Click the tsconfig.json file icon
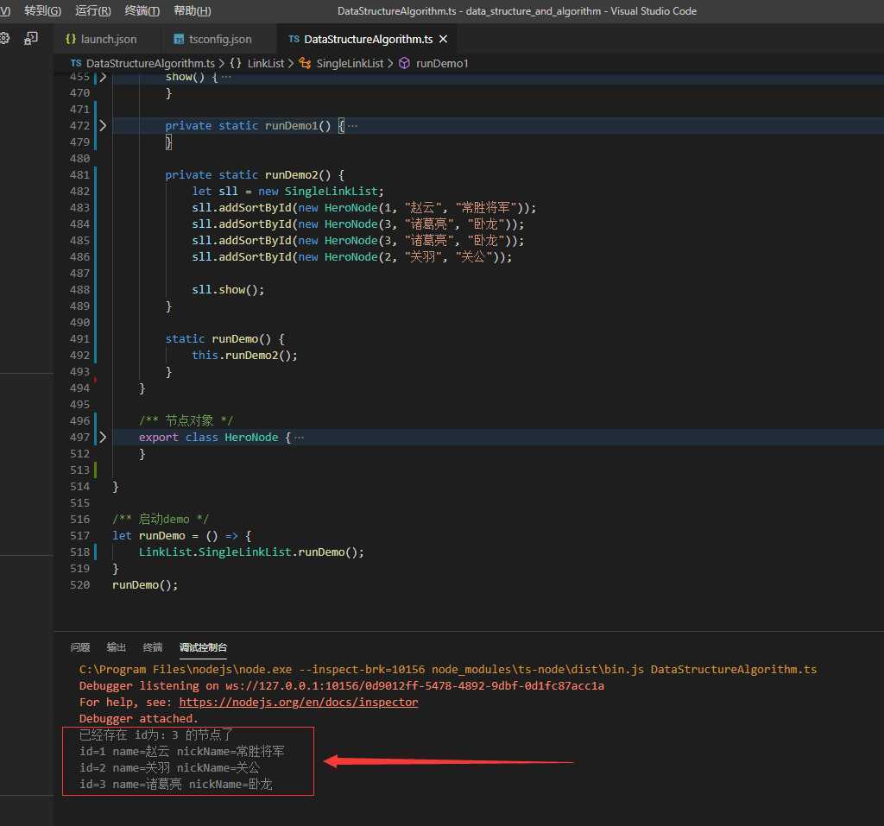This screenshot has width=884, height=826. 179,39
